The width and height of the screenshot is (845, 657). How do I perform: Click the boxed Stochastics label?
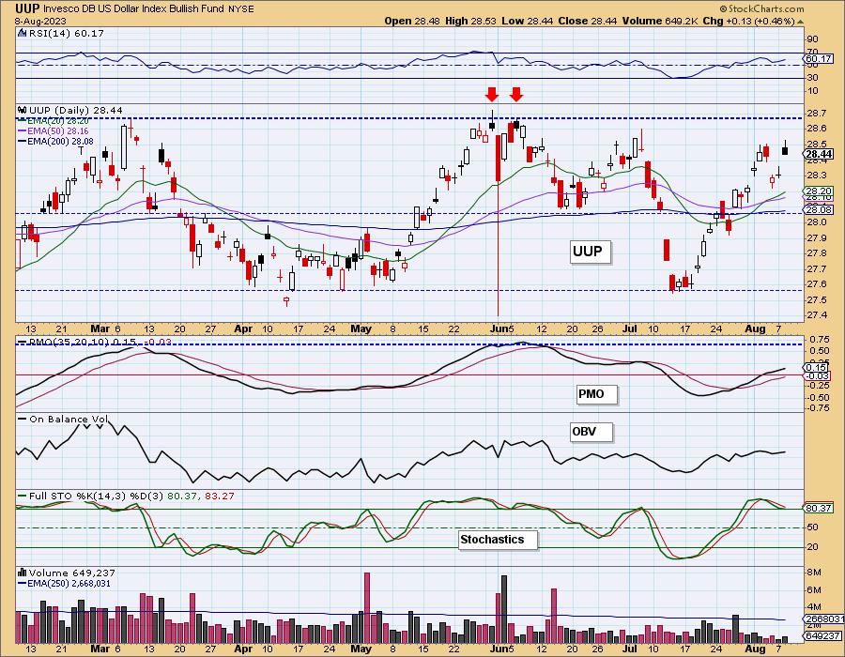[x=498, y=540]
